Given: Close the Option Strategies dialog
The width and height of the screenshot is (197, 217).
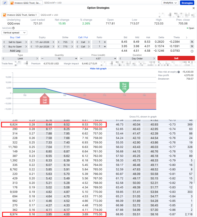Looking at the screenshot, I should 193,8.
